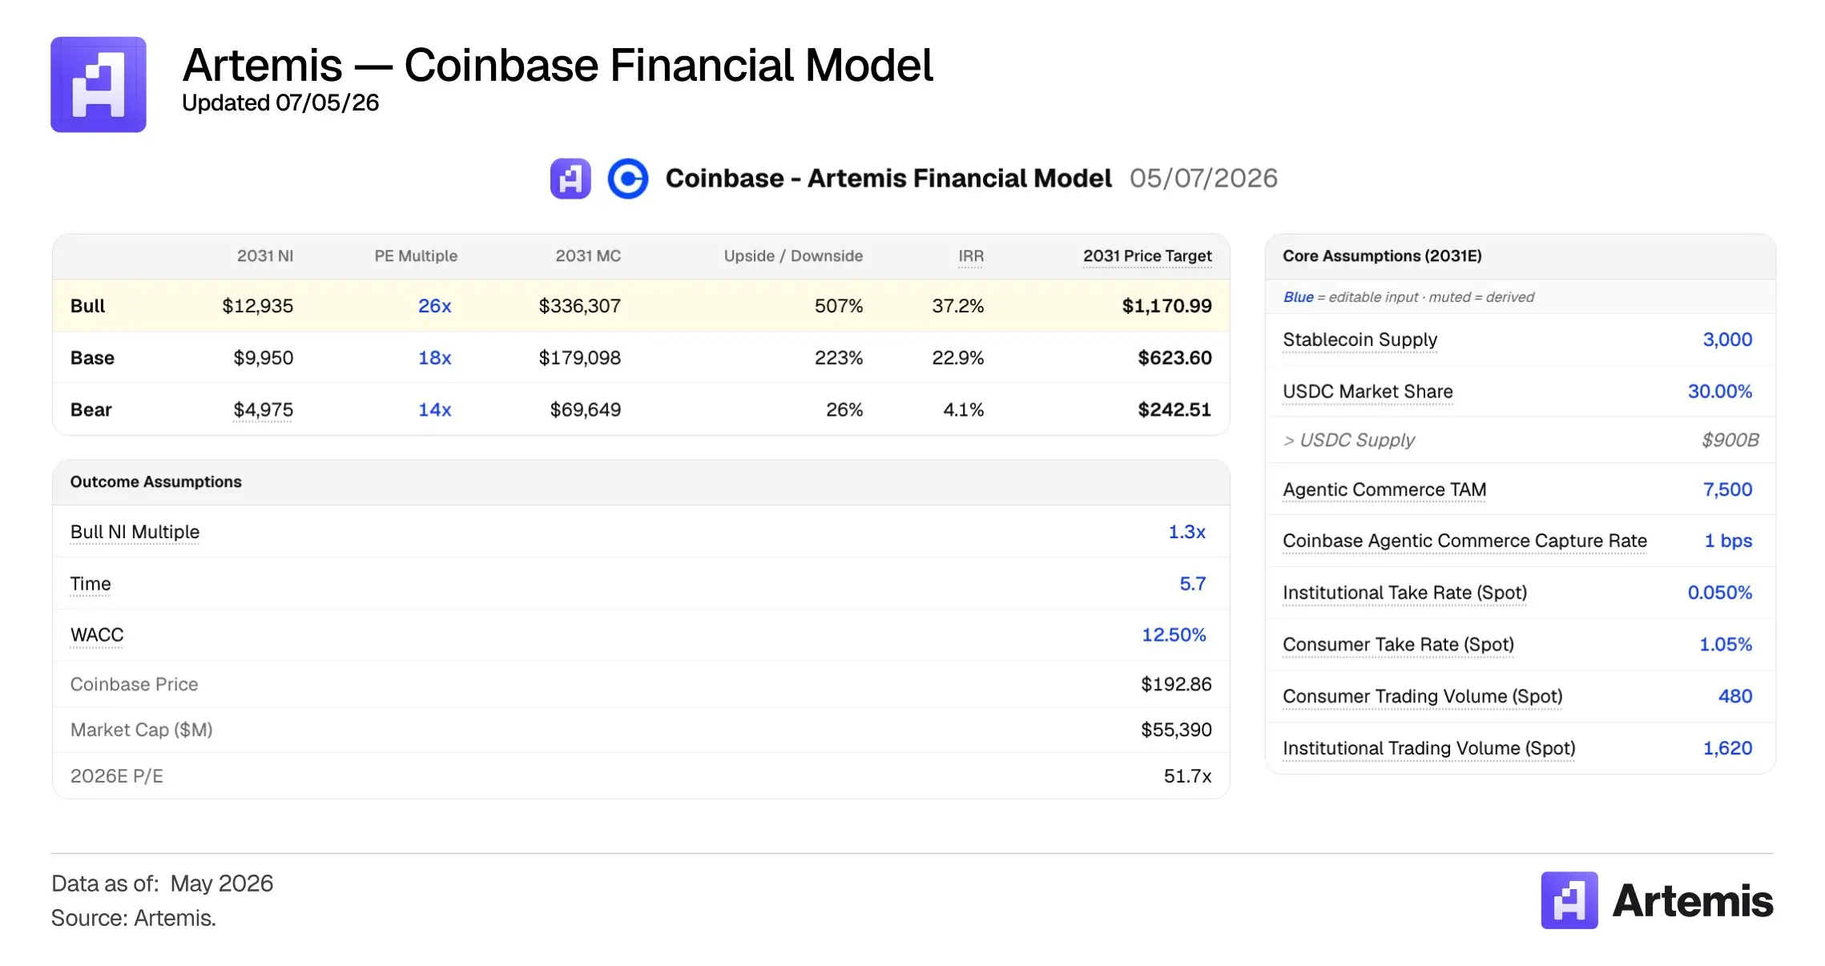The width and height of the screenshot is (1825, 966).
Task: Click the Bear 2031 MC value $69,649
Action: click(585, 410)
